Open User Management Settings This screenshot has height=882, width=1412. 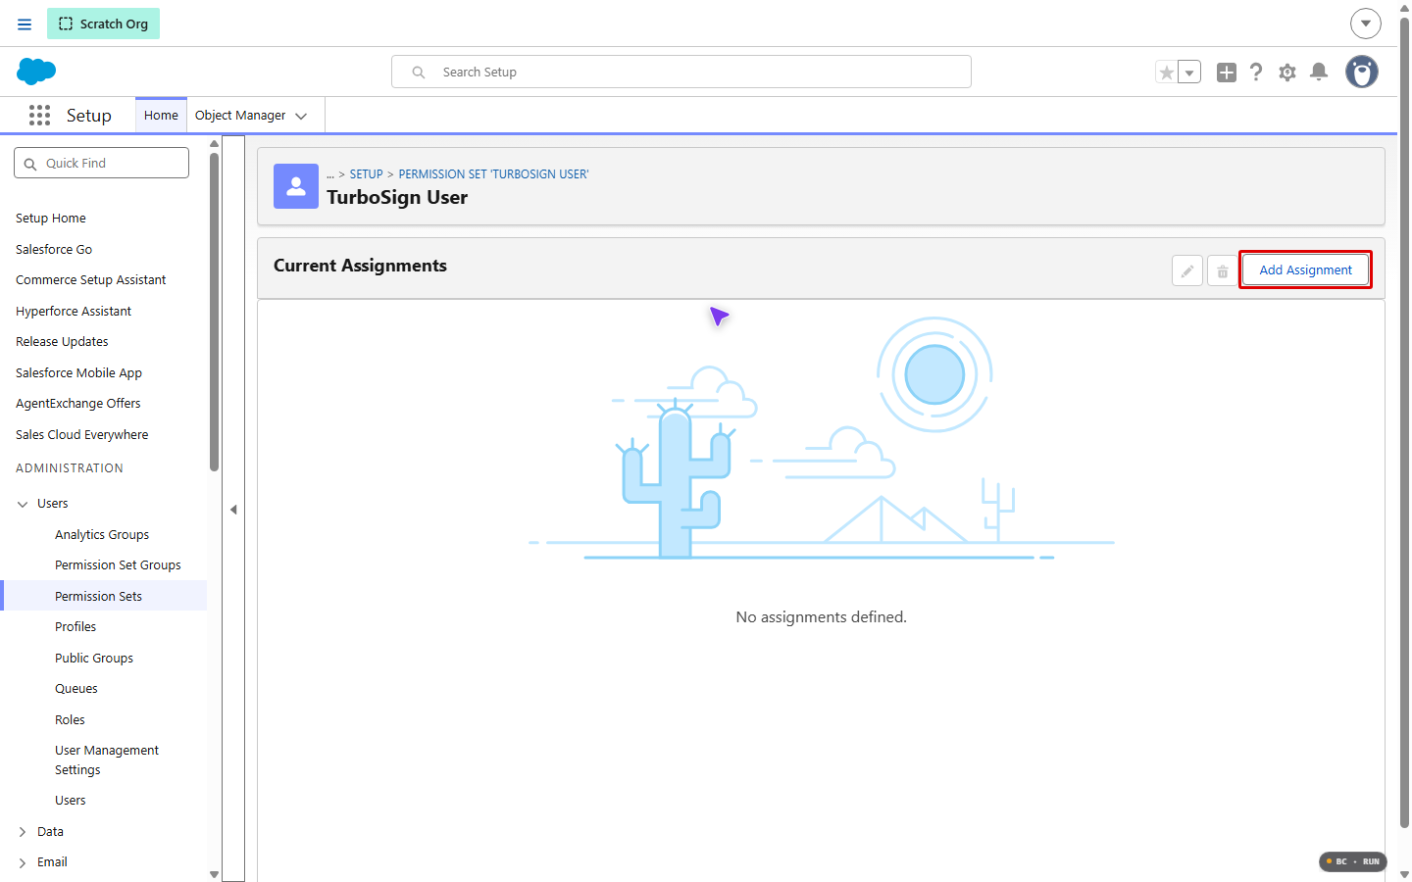pyautogui.click(x=107, y=760)
